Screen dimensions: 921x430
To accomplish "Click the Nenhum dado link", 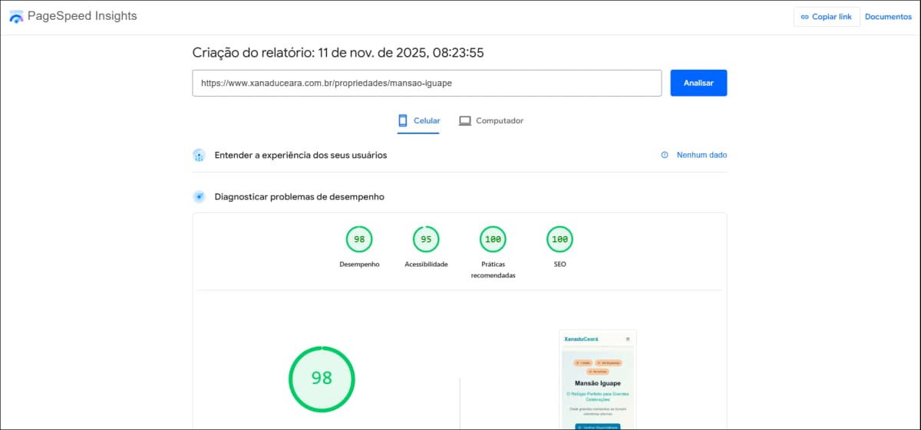I will click(x=701, y=155).
